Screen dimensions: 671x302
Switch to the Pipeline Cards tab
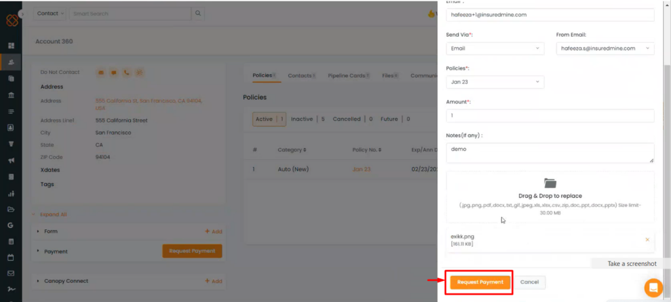[349, 76]
